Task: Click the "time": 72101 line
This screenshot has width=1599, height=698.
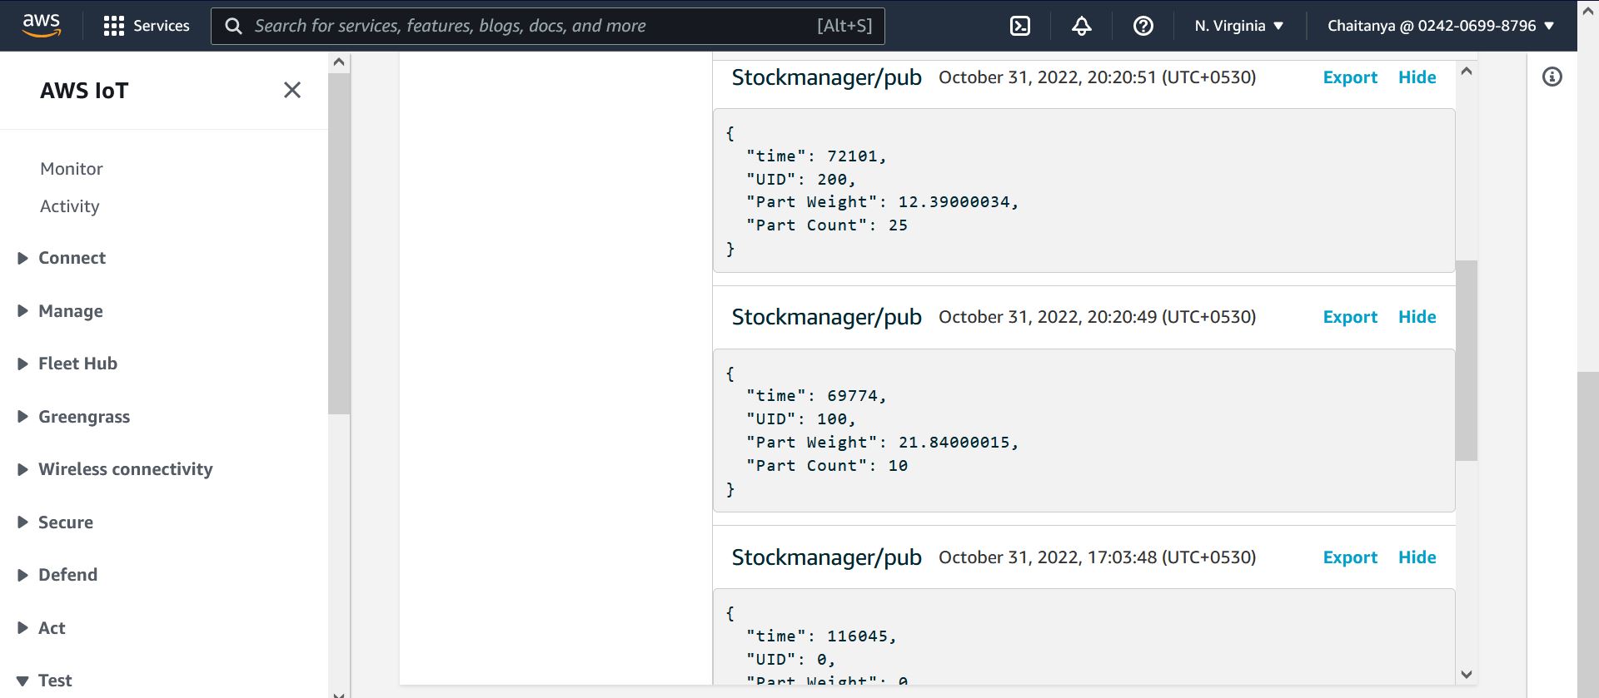Action: (816, 156)
